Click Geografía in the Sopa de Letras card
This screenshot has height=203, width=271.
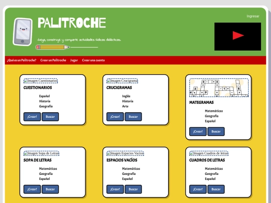46,173
